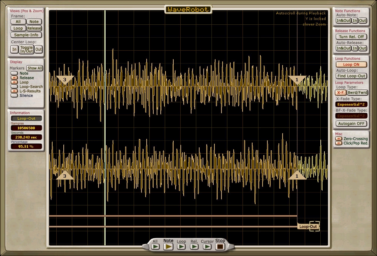Image resolution: width=377 pixels, height=256 pixels.
Task: Click the WaveRobot title display
Action: pyautogui.click(x=188, y=9)
